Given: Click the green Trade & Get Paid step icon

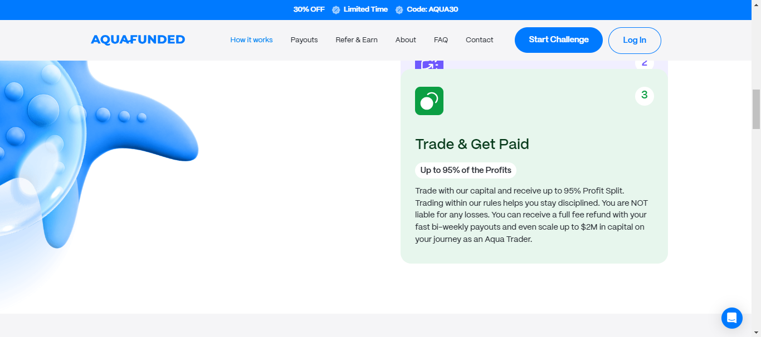Looking at the screenshot, I should coord(429,101).
